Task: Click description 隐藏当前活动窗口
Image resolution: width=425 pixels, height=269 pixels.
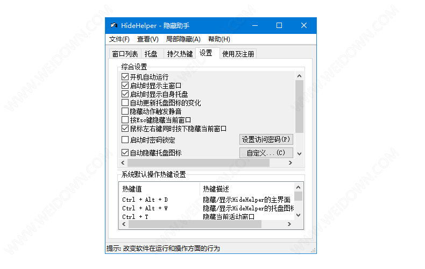Action: [229, 217]
